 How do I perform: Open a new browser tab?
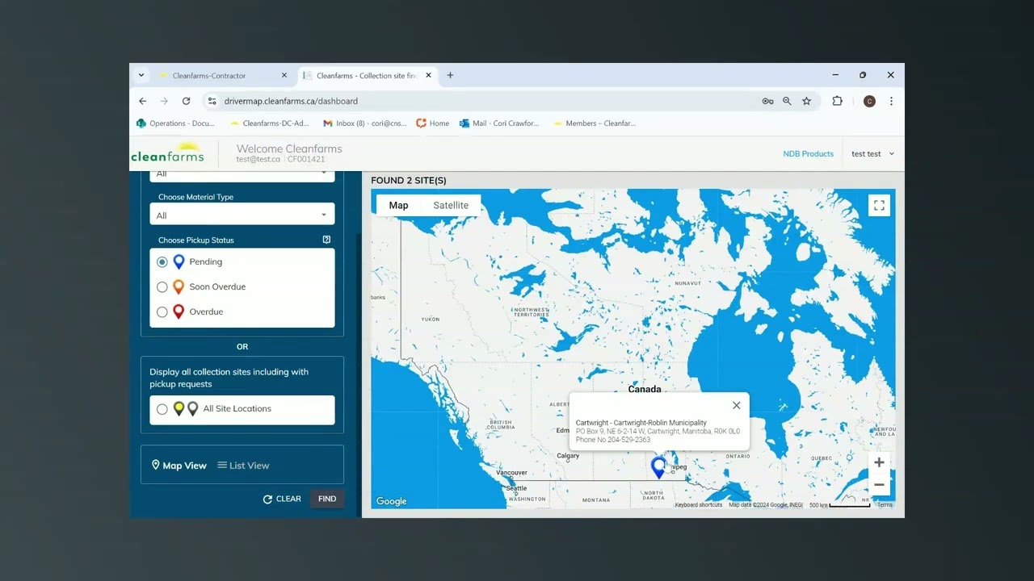(x=450, y=75)
